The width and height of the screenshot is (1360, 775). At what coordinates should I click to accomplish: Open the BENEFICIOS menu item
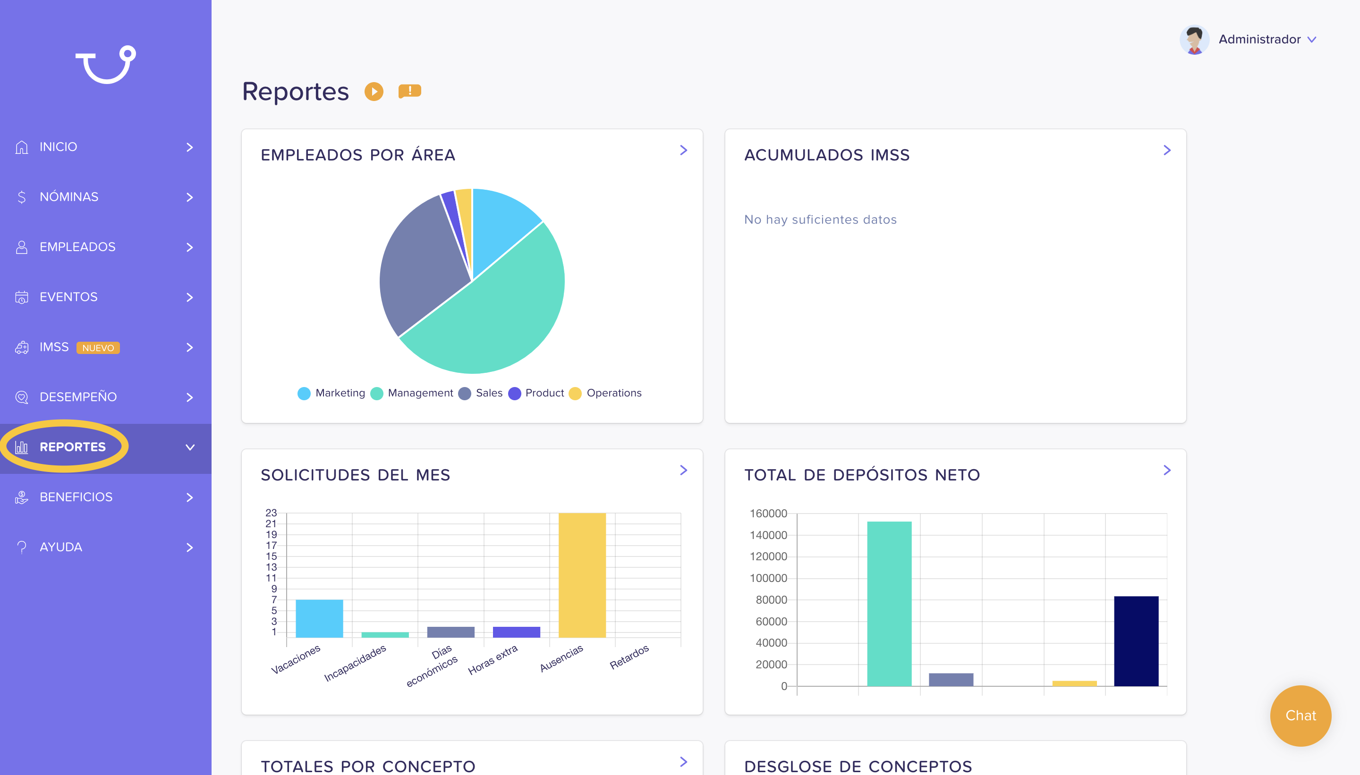[x=105, y=497]
